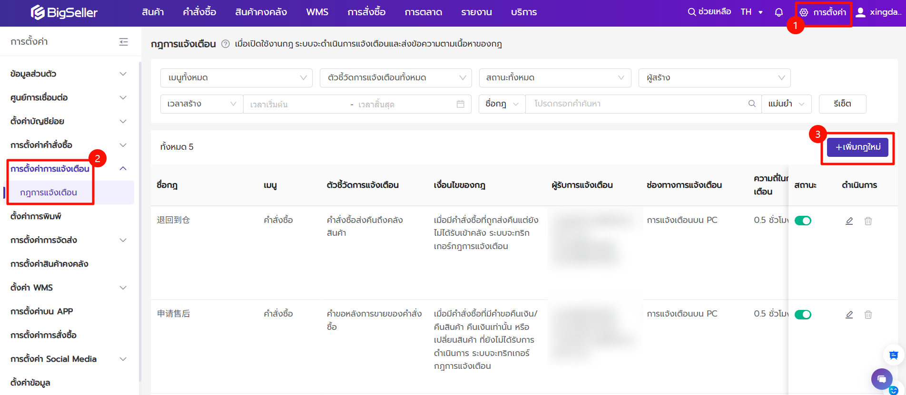Open the ผู้สร้าง dropdown
Screen dimensions: 906x395
click(715, 78)
